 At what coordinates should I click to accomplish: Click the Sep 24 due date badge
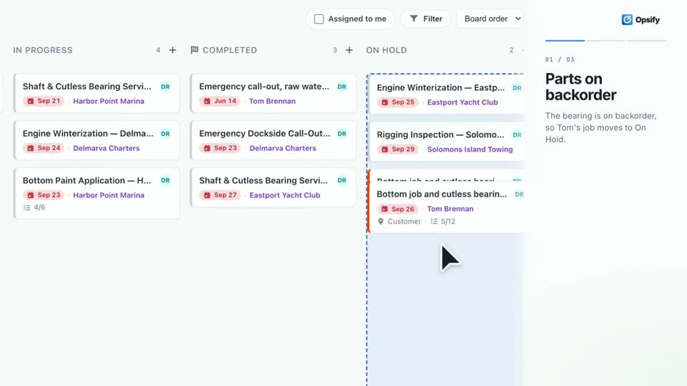pos(44,149)
